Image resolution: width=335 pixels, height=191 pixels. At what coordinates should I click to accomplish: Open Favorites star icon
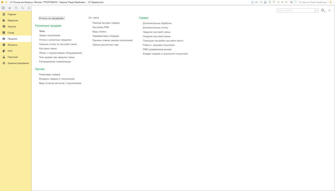tap(9, 8)
